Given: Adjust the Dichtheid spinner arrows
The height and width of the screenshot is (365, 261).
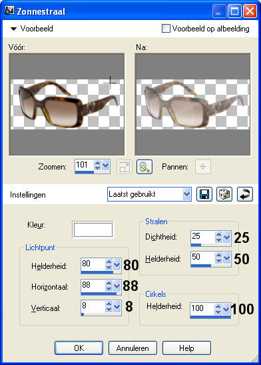Looking at the screenshot, I should click(x=218, y=238).
